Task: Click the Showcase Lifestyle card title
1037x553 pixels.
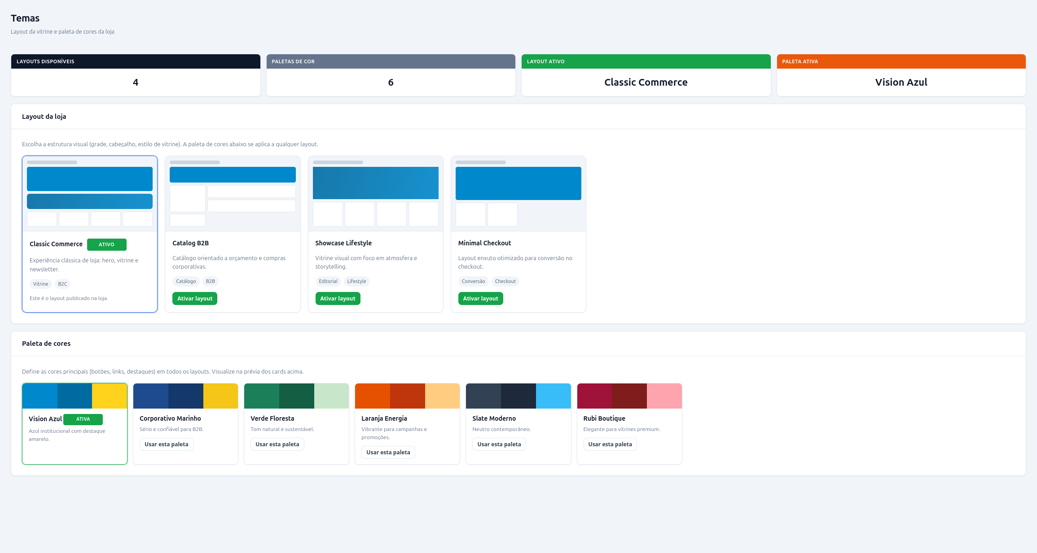Action: [x=343, y=243]
